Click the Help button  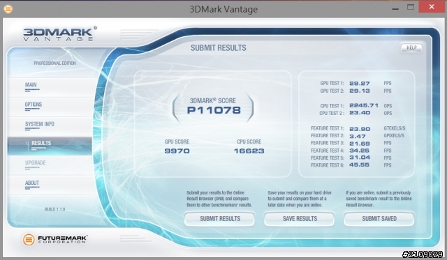point(411,48)
